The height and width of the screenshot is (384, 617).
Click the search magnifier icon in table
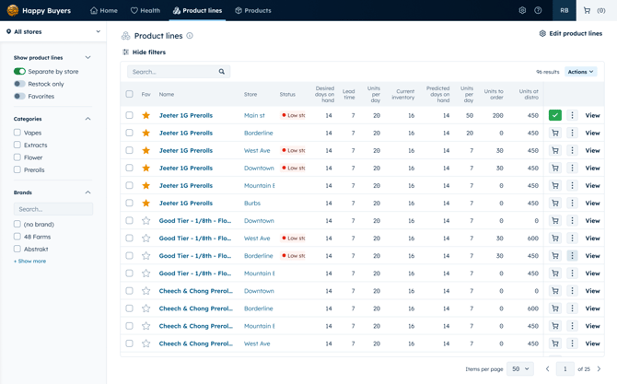click(221, 72)
